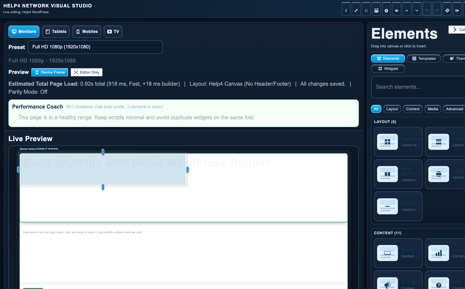Viewport: 465px width, 289px height.
Task: Select the 'Drag blocks from the right panel' paragraph
Action: 83,232
